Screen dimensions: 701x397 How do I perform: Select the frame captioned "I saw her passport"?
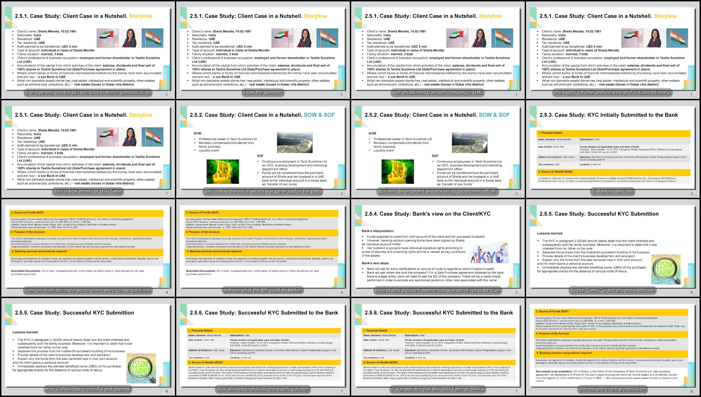pyautogui.click(x=263, y=50)
